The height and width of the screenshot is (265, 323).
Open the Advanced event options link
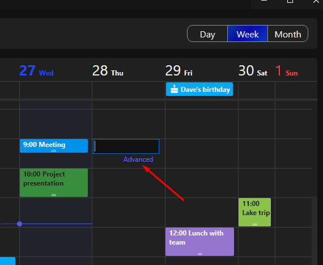tap(138, 159)
